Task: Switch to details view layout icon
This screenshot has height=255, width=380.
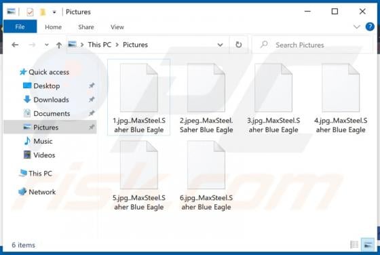Action: [354, 245]
